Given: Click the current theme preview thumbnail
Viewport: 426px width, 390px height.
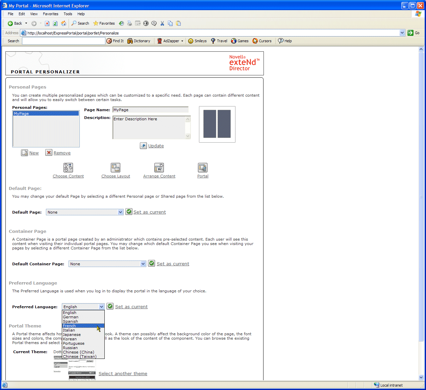Looking at the screenshot, I should pos(75,368).
